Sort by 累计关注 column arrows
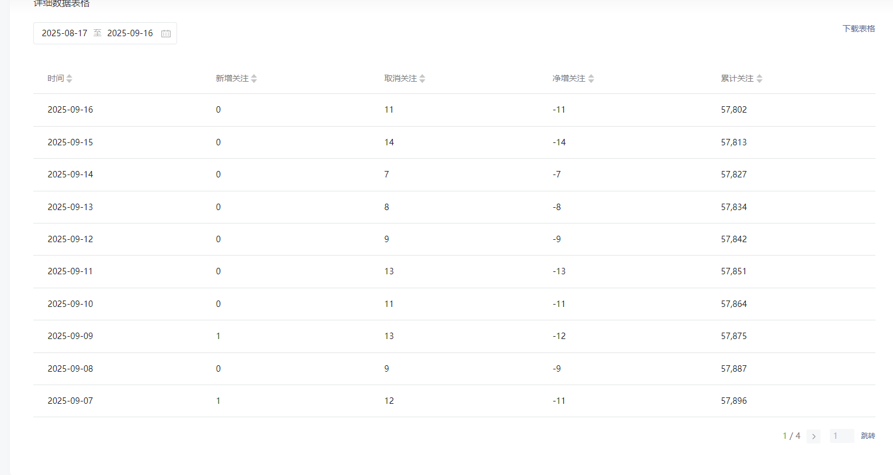Image resolution: width=893 pixels, height=475 pixels. pos(759,78)
